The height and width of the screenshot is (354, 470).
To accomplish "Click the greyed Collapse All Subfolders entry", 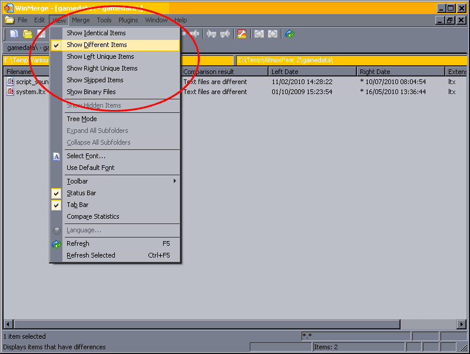I will [115, 142].
